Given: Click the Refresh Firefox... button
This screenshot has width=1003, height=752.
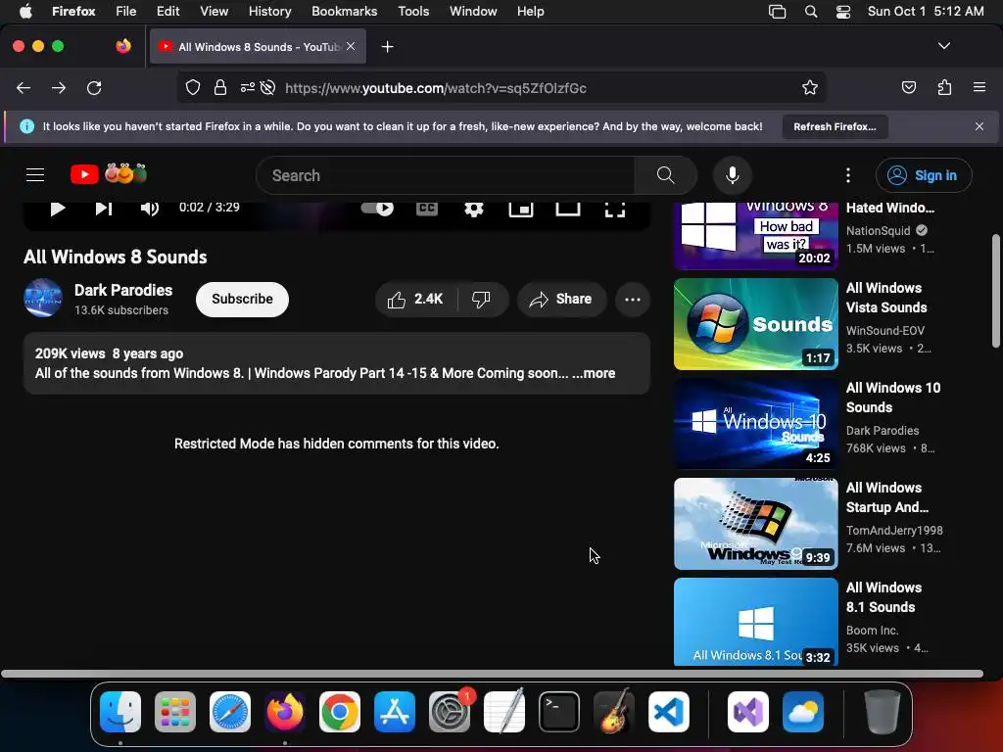Looking at the screenshot, I should click(835, 126).
